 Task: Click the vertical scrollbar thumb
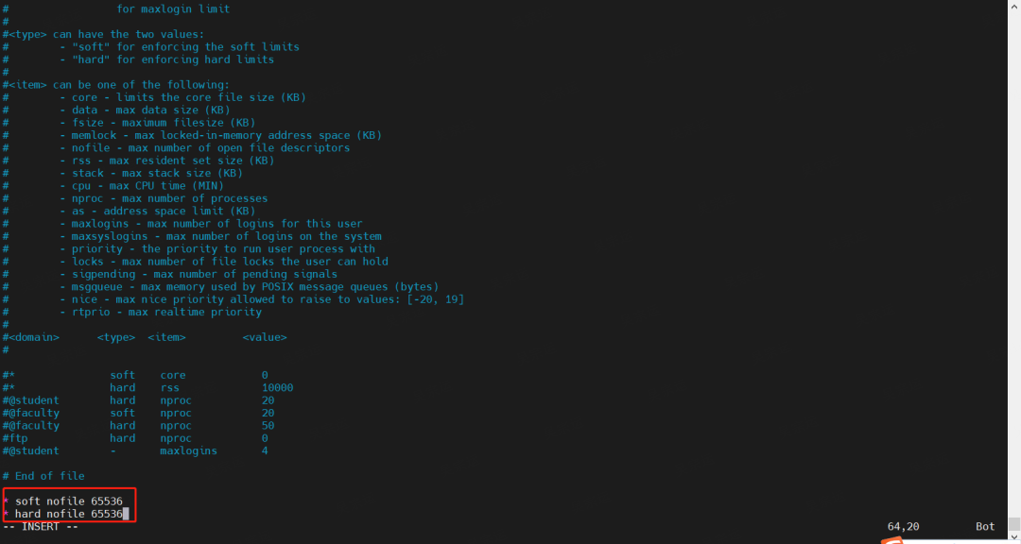pos(1014,524)
